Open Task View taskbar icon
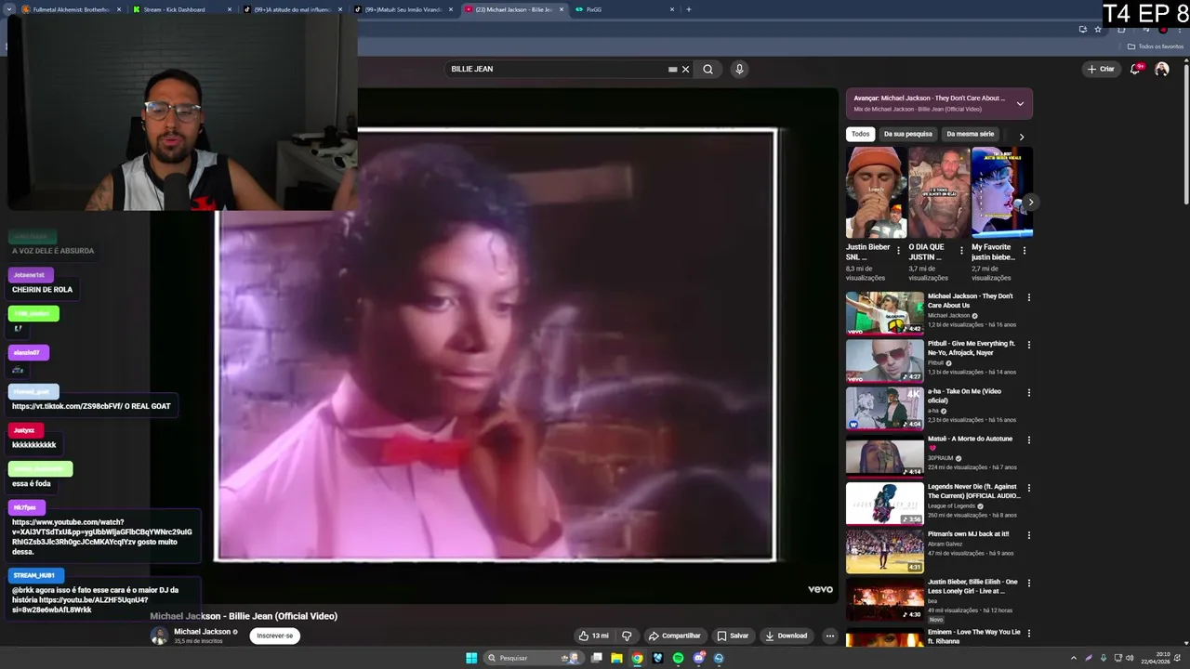The image size is (1190, 669). [596, 658]
